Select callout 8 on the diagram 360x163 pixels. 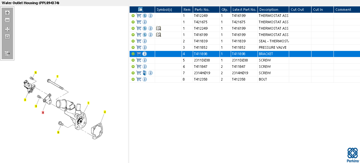[58, 132]
